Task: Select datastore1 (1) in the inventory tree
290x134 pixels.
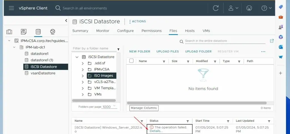Action: [42, 60]
